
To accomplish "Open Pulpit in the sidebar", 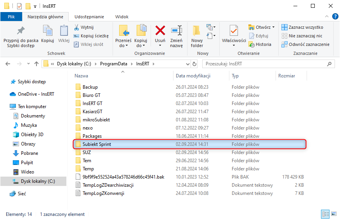I will 23,163.
